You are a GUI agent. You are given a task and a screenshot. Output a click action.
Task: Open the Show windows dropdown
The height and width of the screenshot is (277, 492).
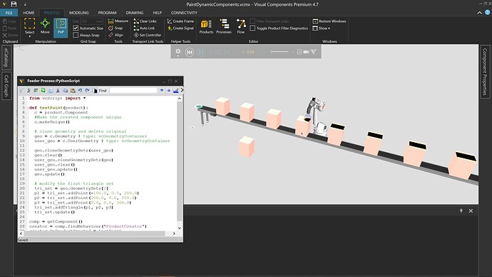(x=322, y=28)
